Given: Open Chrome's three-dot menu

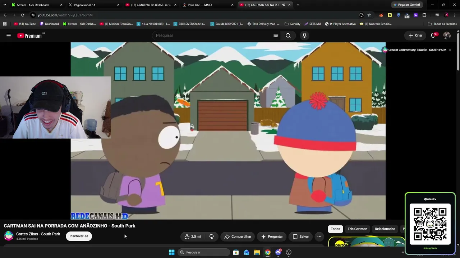Looking at the screenshot, I should (455, 15).
